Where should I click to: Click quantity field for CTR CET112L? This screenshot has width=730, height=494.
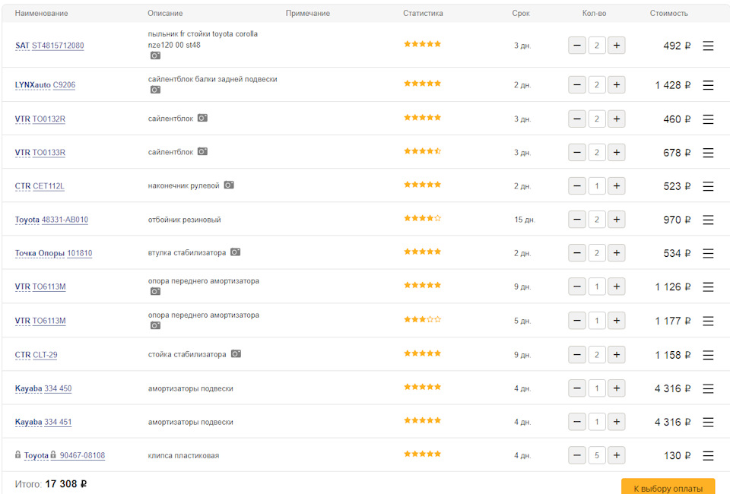[597, 186]
